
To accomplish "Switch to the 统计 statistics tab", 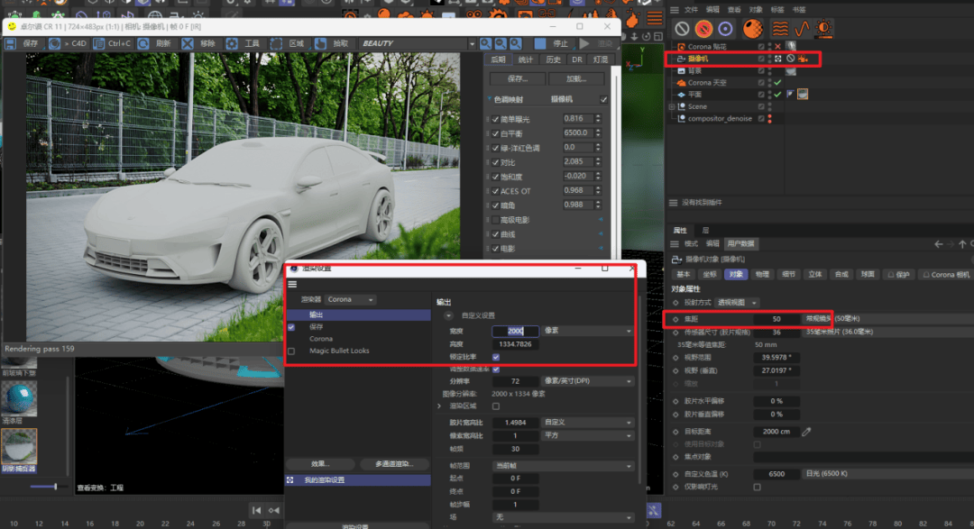I will 526,59.
